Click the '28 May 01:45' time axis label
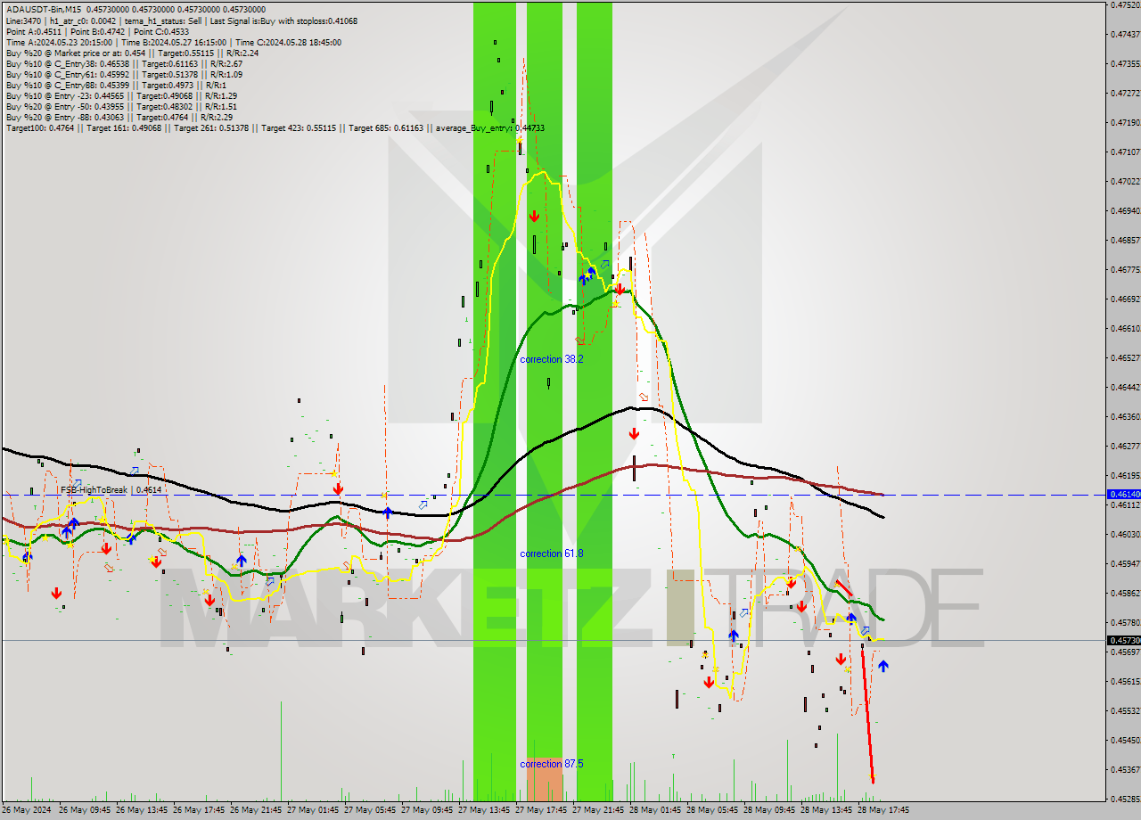1141x820 pixels. click(x=656, y=810)
